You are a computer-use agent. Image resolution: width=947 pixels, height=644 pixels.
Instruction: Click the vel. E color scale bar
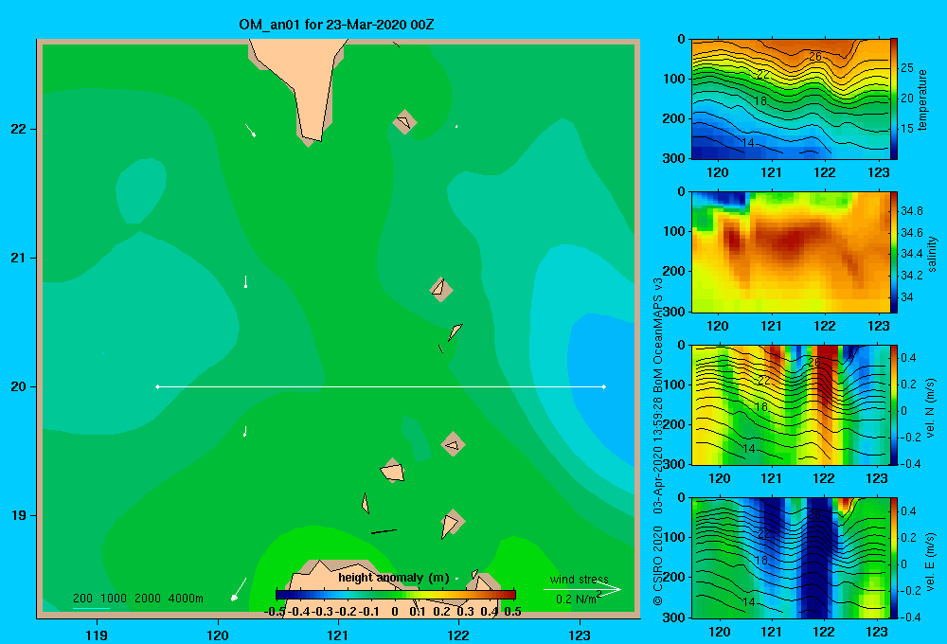[894, 558]
